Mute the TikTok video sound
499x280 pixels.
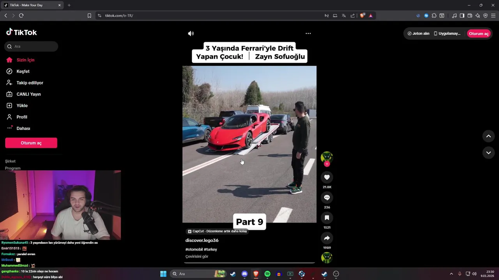(191, 33)
